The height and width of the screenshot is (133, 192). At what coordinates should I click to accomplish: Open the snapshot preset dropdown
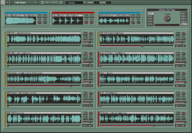75,2
